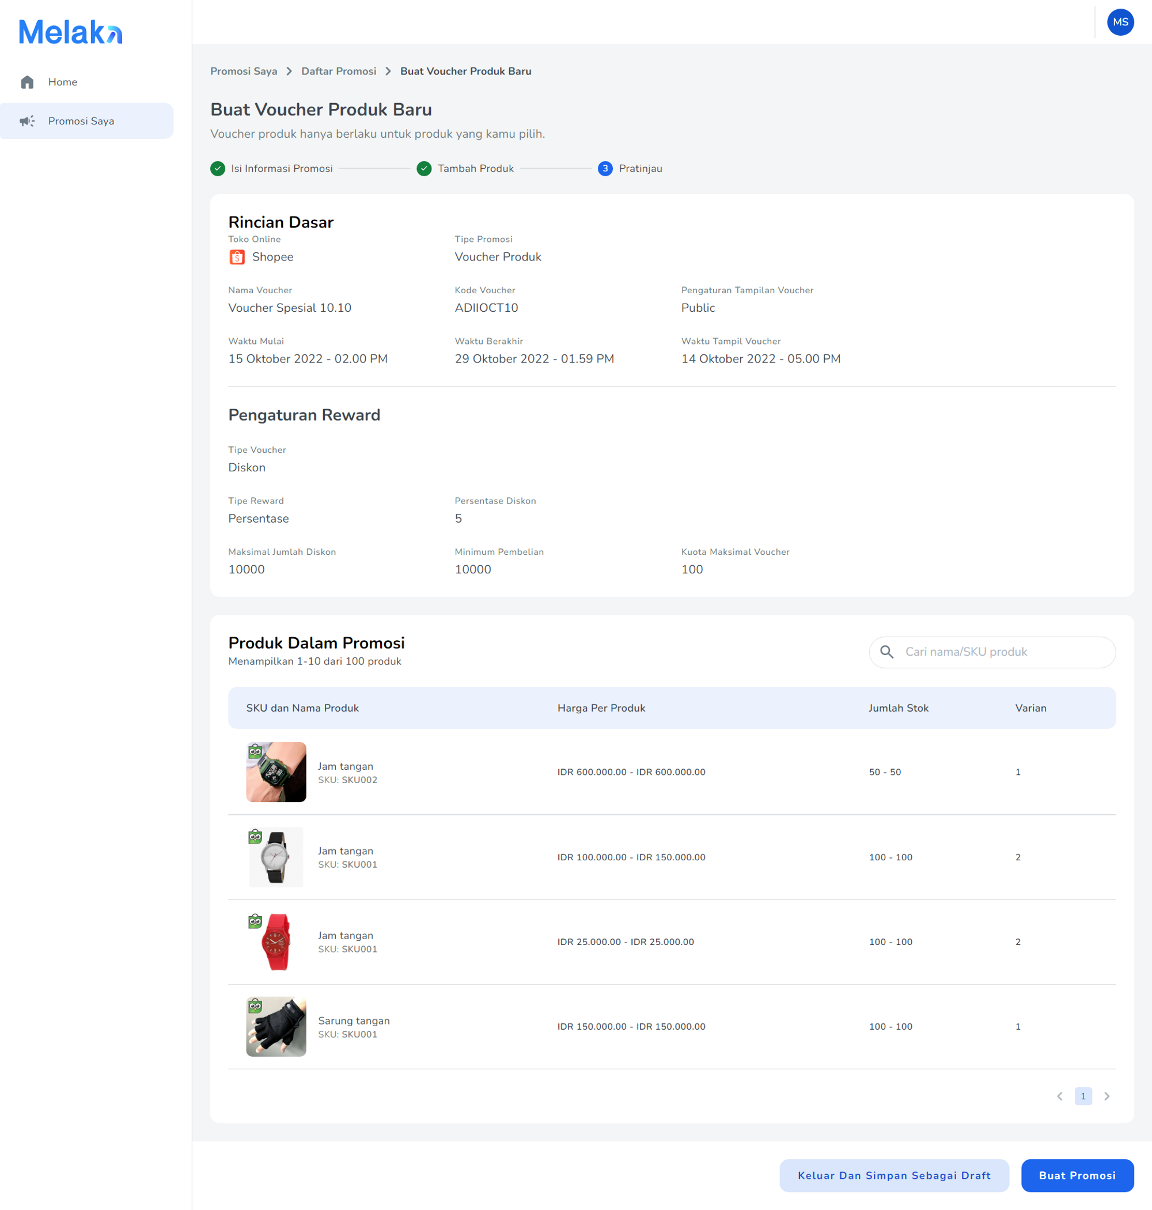Screen dimensions: 1152x1210
Task: Click display time 14 Oktober 2022 - 05.00 PM
Action: click(761, 359)
